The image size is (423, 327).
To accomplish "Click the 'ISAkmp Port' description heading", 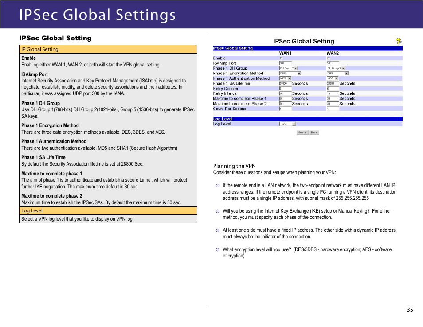I will (x=35, y=74).
